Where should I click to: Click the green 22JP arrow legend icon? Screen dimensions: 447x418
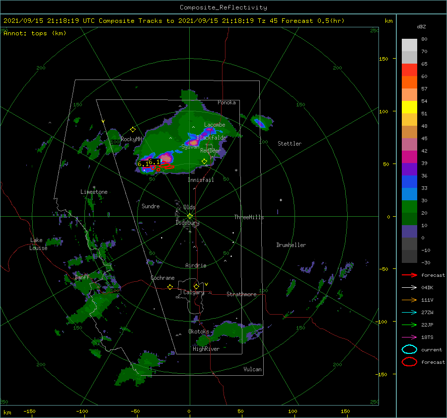[x=409, y=325]
